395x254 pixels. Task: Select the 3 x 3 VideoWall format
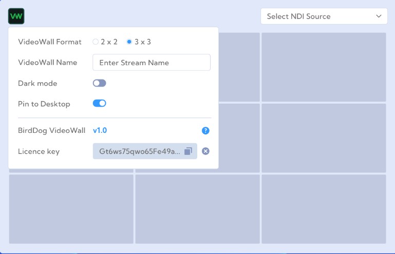(129, 42)
